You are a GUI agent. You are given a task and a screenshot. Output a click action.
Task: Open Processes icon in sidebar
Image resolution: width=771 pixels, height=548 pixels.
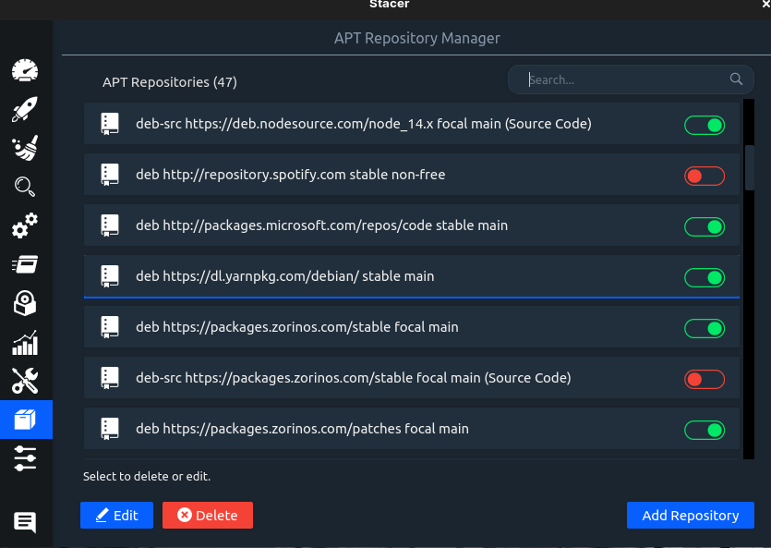tap(25, 264)
